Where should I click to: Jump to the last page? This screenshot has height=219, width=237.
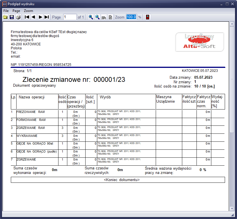47,17
